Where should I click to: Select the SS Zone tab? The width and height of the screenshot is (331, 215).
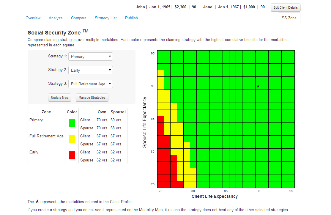tap(289, 18)
